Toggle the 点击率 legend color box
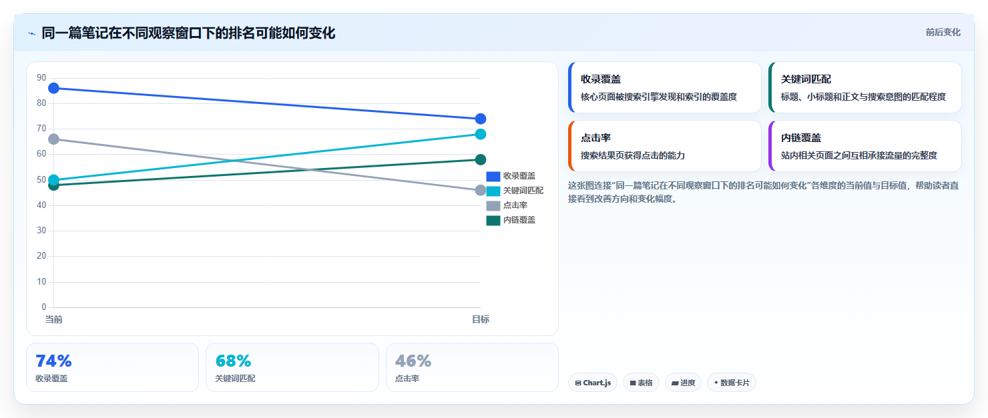The height and width of the screenshot is (418, 988). (493, 205)
